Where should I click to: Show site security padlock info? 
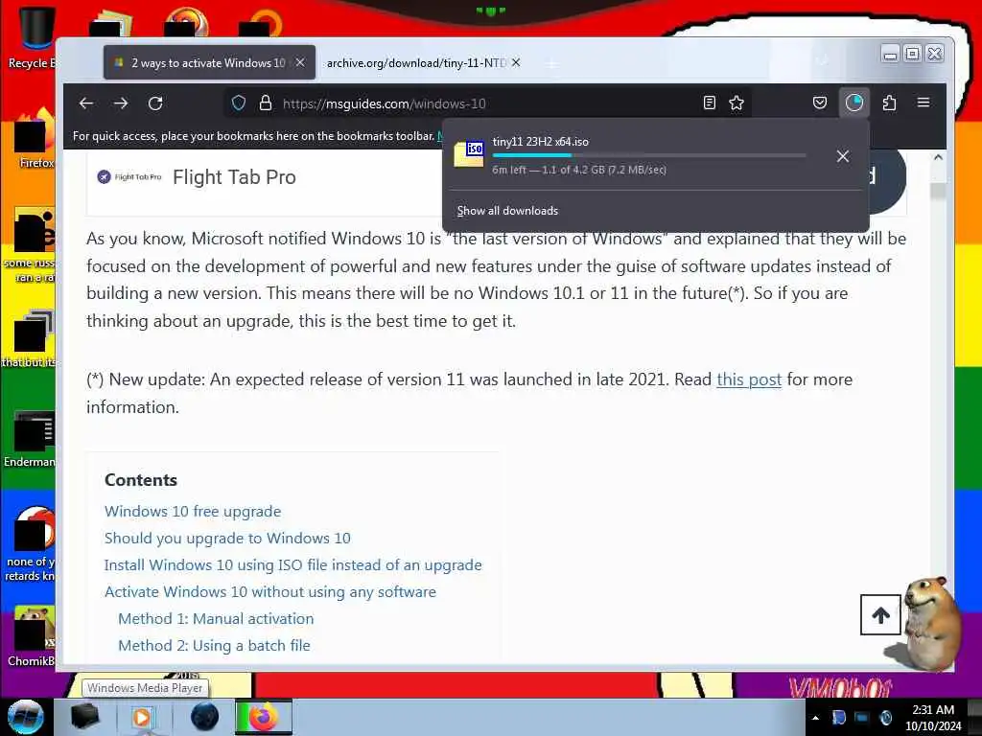pos(266,103)
